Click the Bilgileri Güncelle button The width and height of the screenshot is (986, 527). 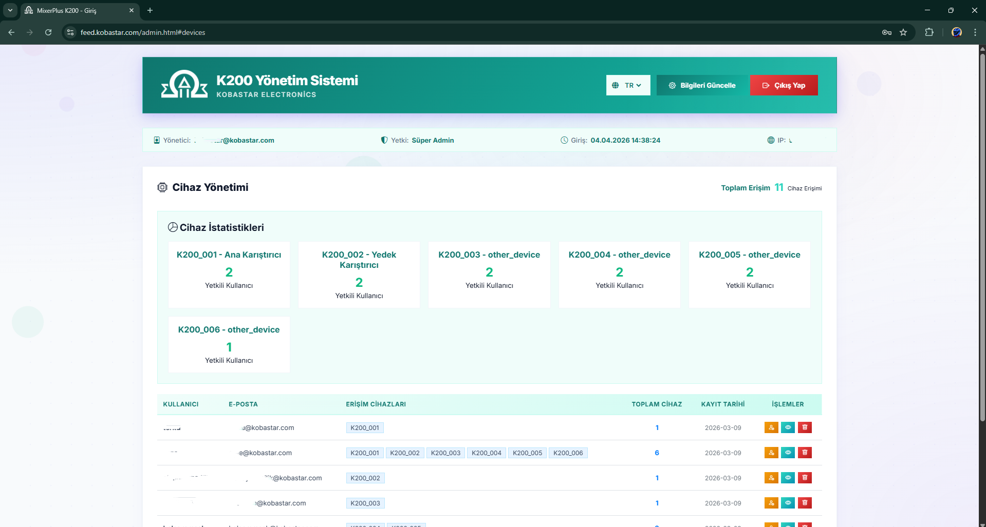(x=702, y=85)
